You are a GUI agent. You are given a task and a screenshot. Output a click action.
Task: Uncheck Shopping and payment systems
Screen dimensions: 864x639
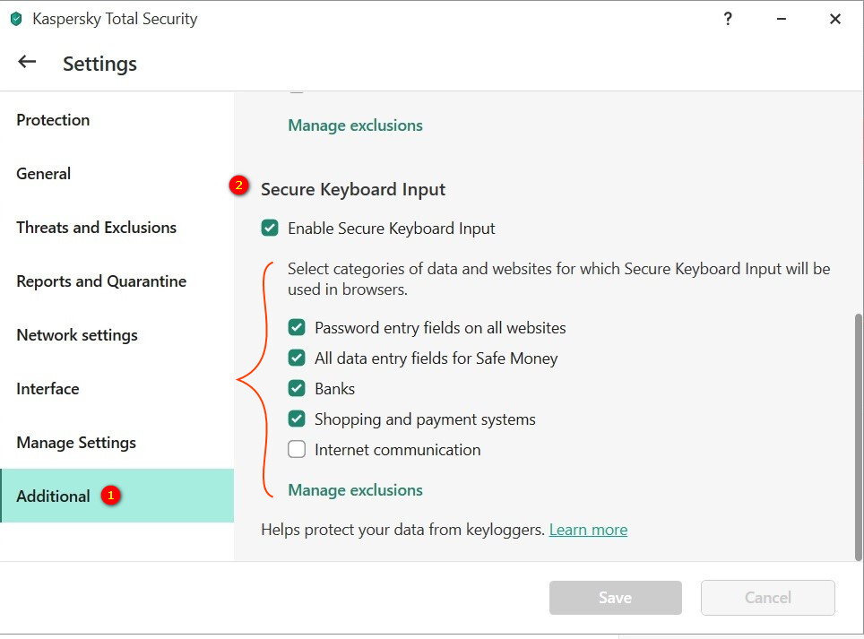(297, 419)
